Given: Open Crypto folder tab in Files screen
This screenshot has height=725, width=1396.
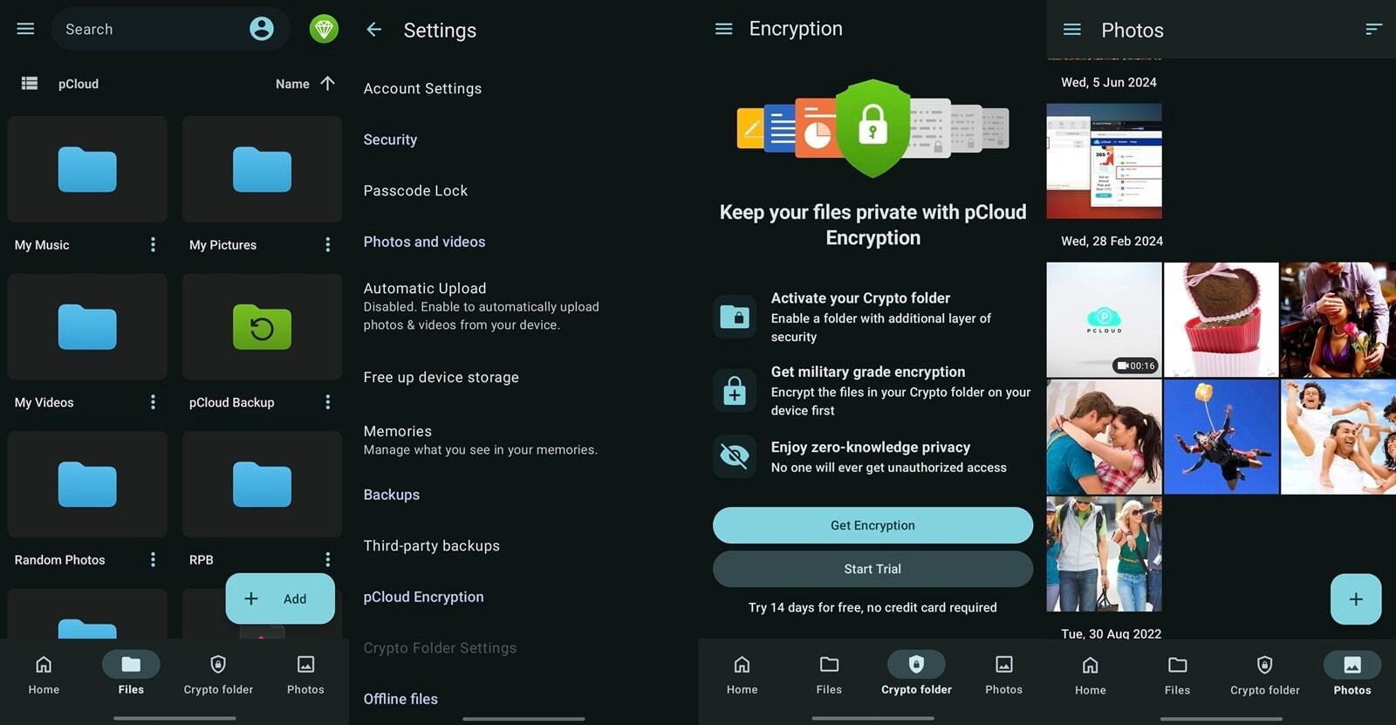Looking at the screenshot, I should 218,675.
